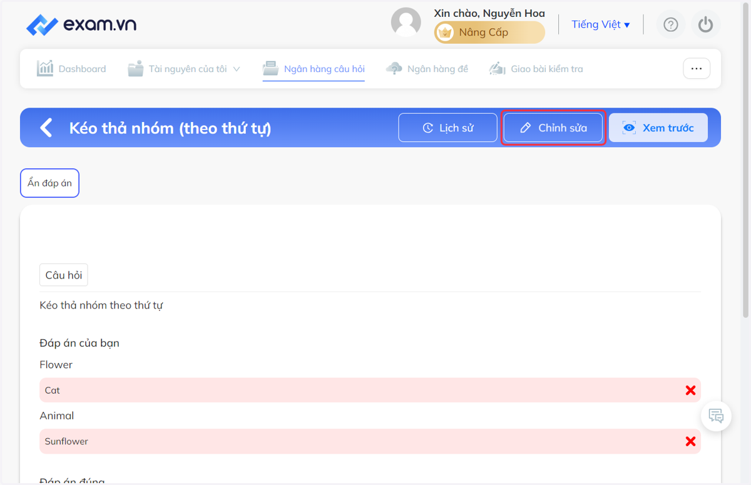Toggle the Ẩn đáp án button
The height and width of the screenshot is (485, 751).
50,183
